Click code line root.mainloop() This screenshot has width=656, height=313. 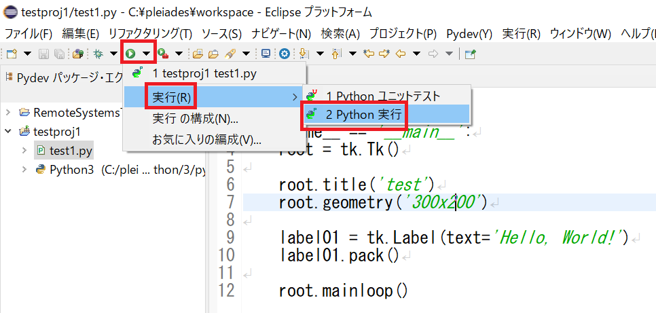(x=344, y=291)
